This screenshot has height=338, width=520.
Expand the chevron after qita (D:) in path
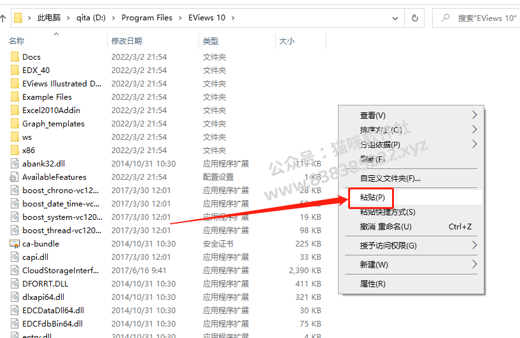pyautogui.click(x=113, y=18)
